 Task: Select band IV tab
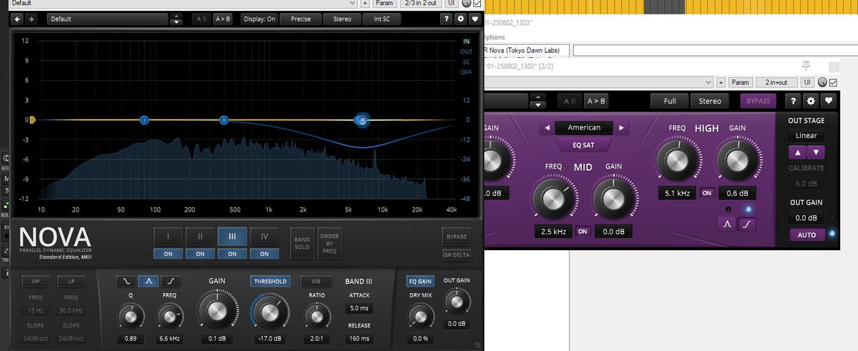264,237
